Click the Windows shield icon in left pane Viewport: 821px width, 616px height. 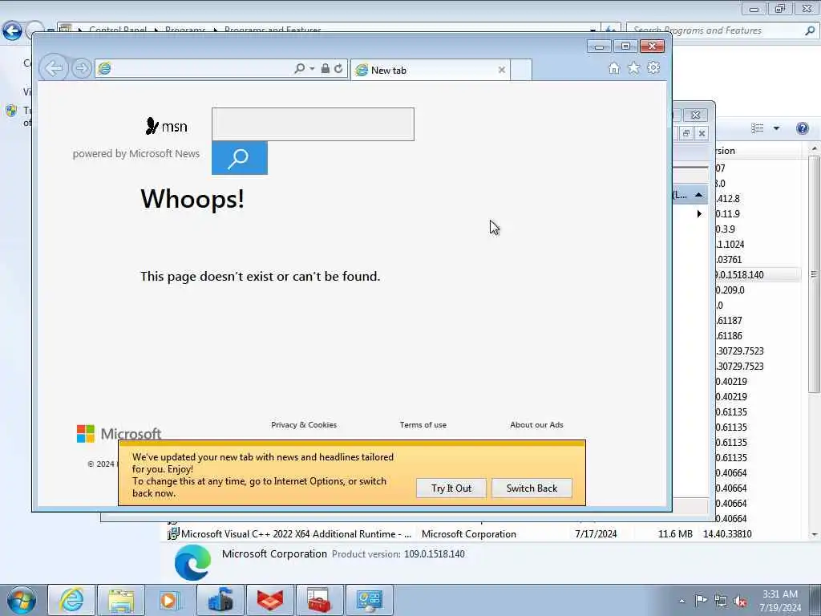(11, 111)
